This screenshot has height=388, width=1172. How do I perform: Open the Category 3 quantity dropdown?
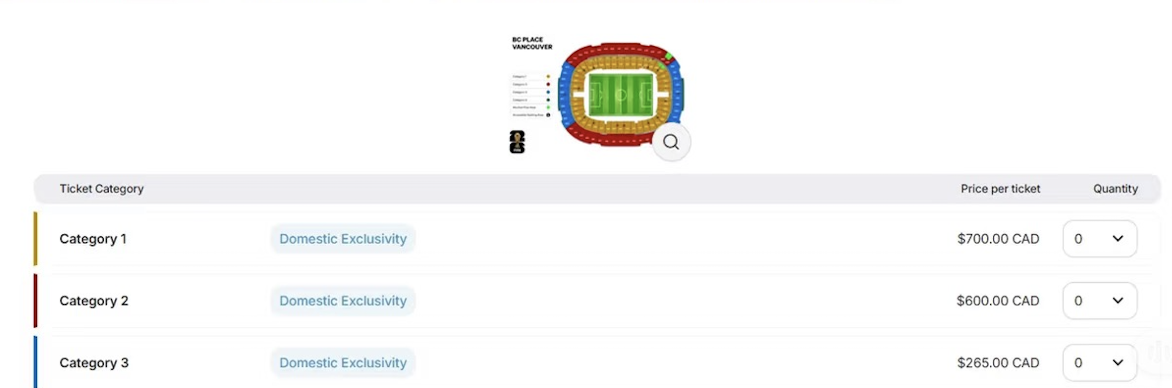pyautogui.click(x=1100, y=362)
